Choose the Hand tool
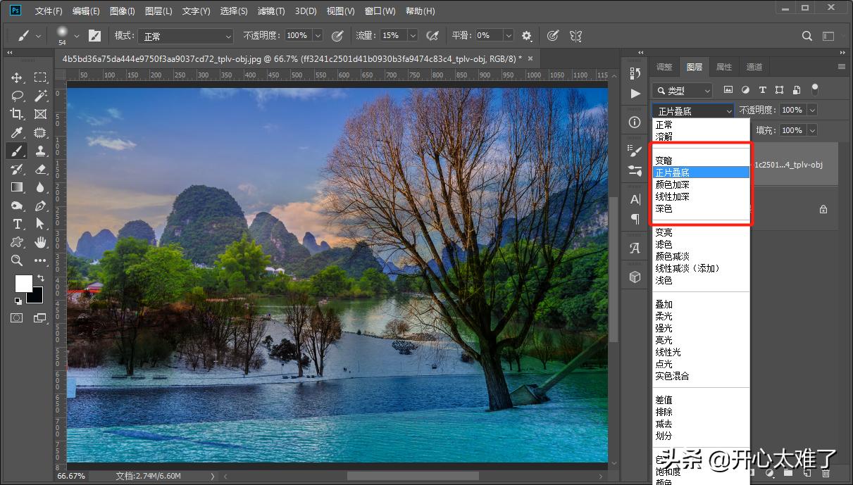 tap(41, 242)
